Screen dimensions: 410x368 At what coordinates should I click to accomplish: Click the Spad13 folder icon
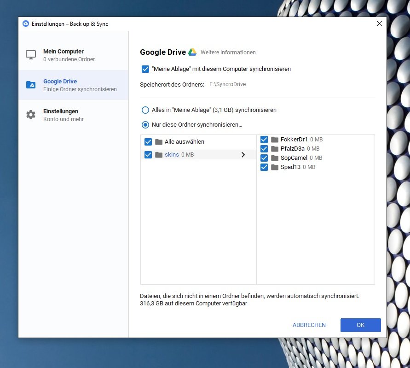(275, 167)
